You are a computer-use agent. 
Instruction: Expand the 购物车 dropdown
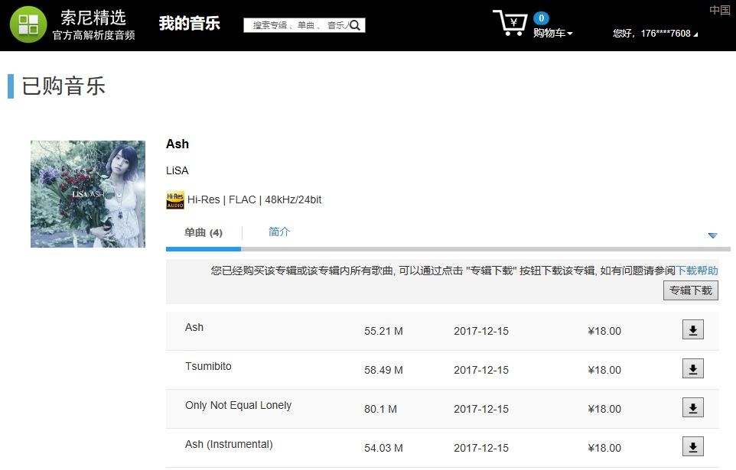click(552, 34)
